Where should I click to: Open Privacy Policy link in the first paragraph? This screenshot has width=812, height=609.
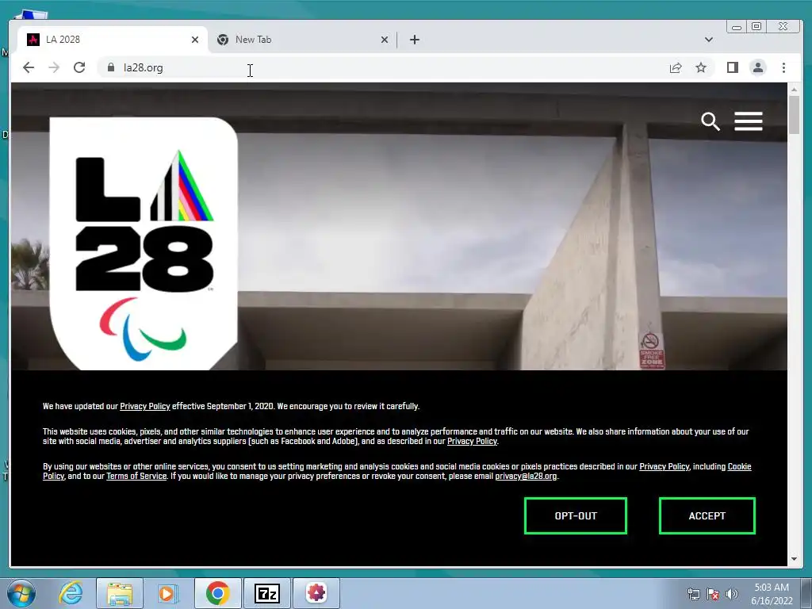point(145,406)
